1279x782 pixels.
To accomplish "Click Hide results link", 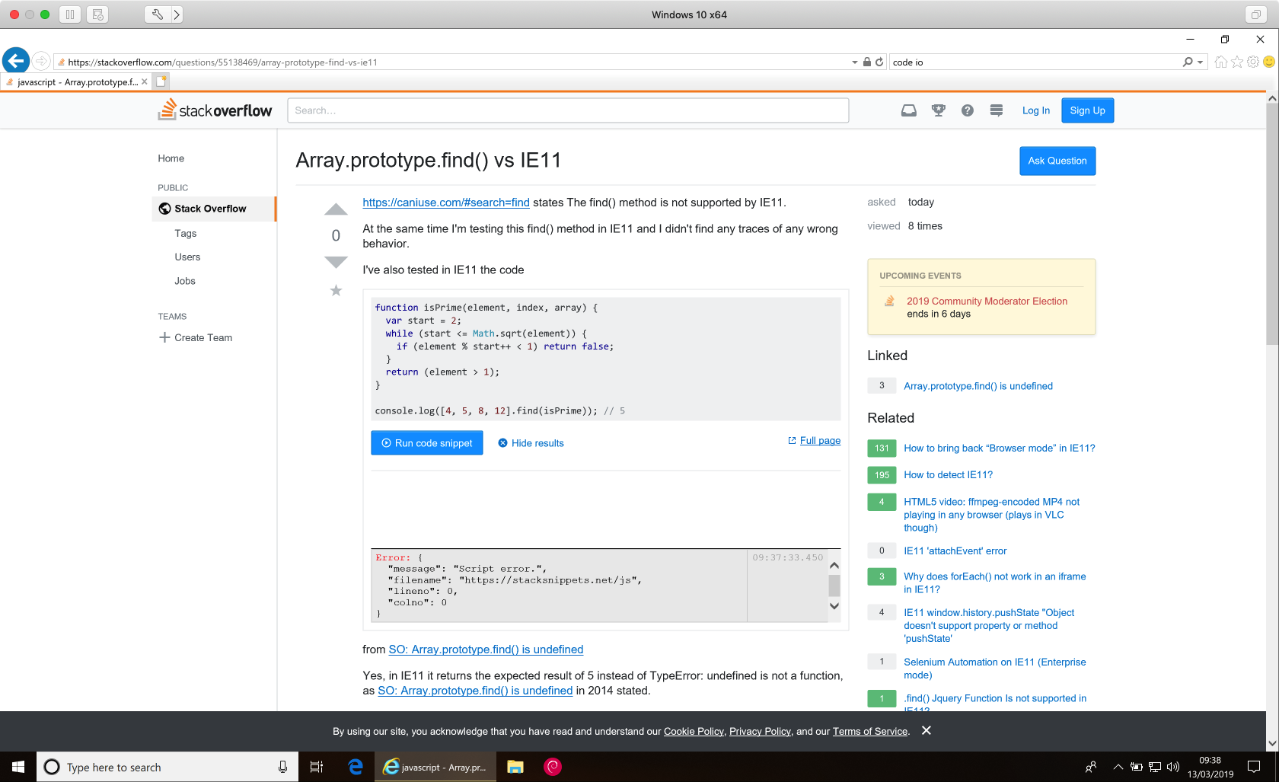I will tap(531, 443).
